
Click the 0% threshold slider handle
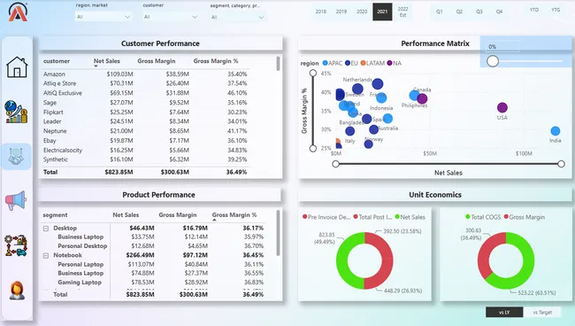pyautogui.click(x=493, y=61)
